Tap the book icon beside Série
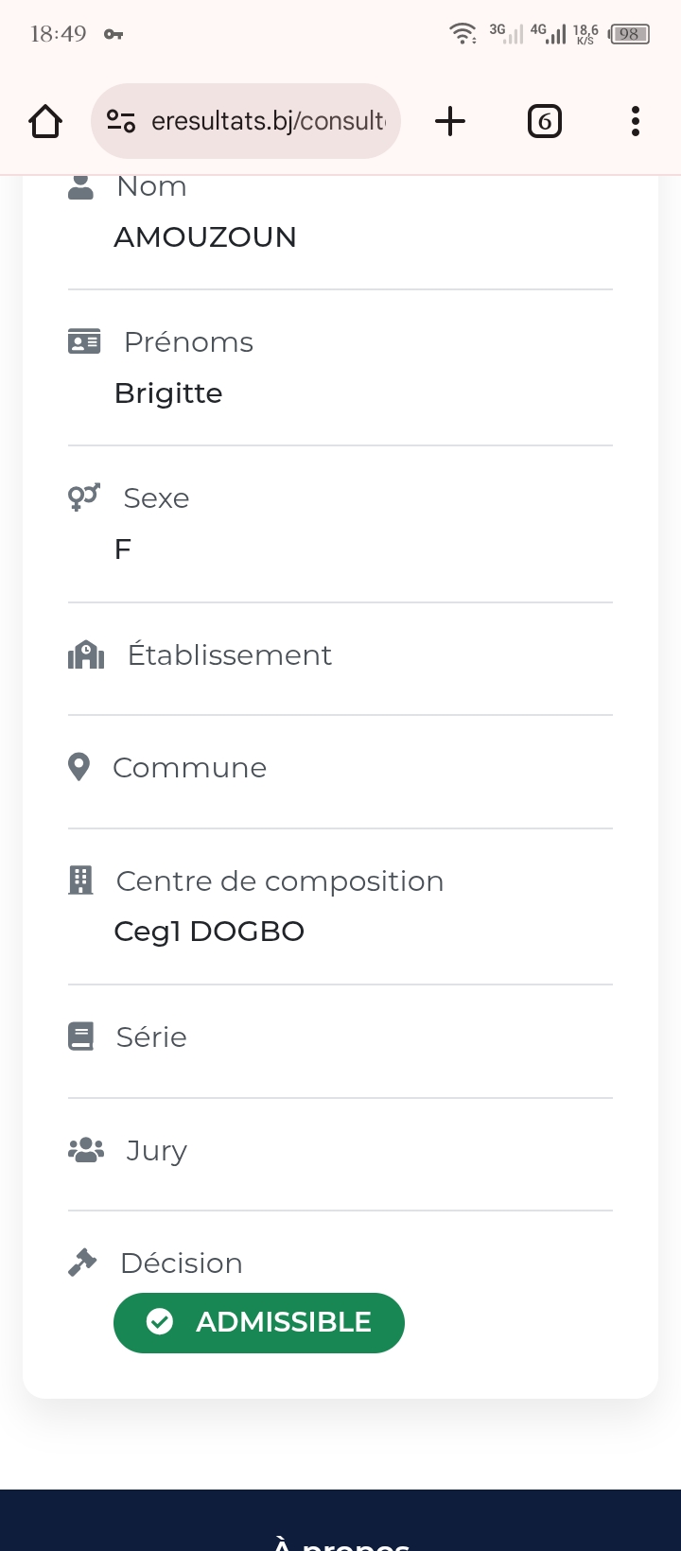Viewport: 681px width, 1551px height. coord(81,1037)
